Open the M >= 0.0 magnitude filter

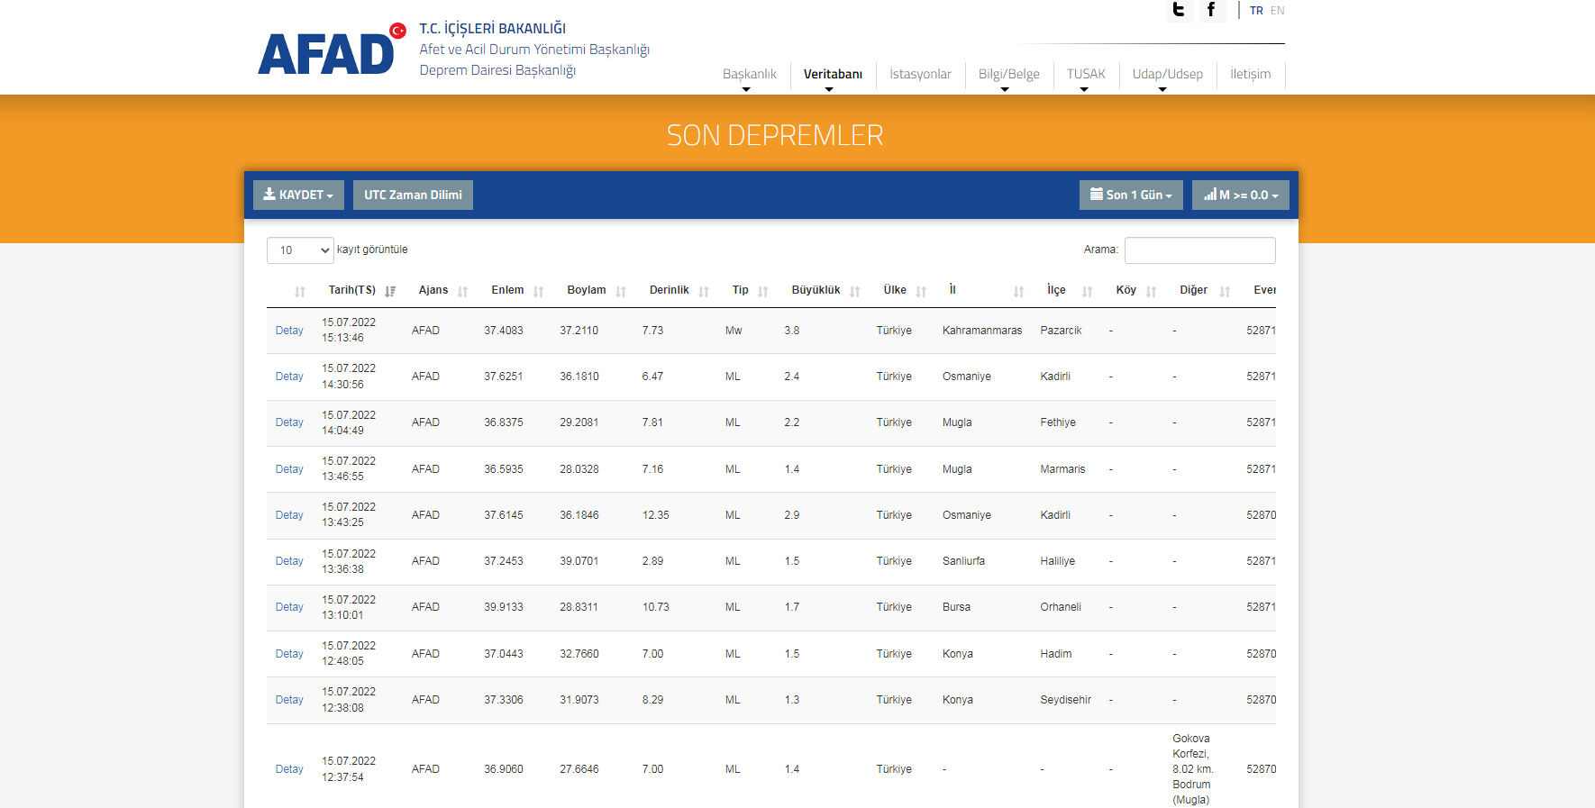(x=1241, y=195)
